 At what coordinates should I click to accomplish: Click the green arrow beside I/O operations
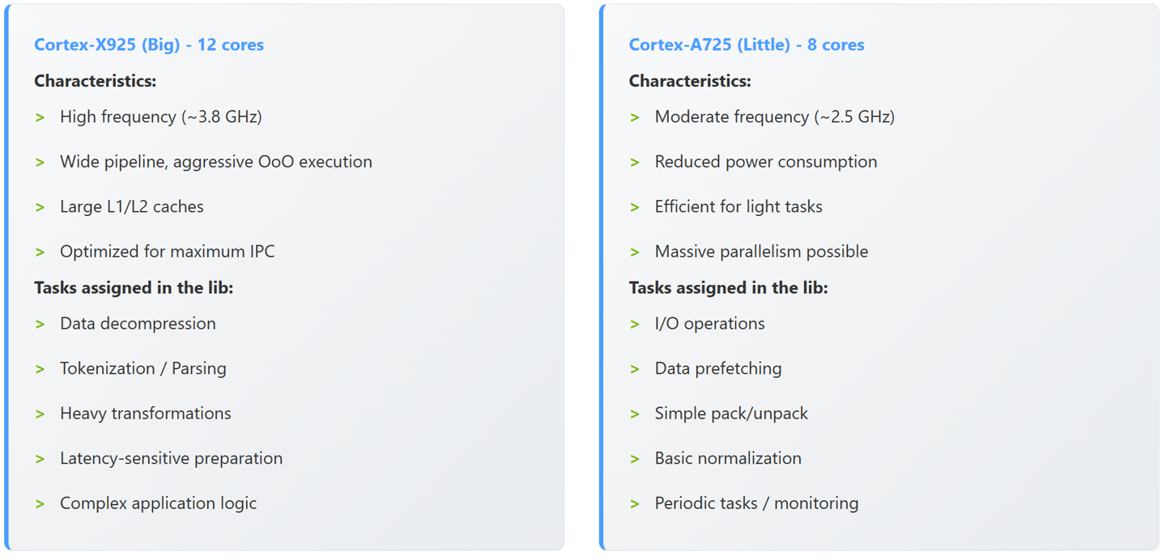coord(635,325)
